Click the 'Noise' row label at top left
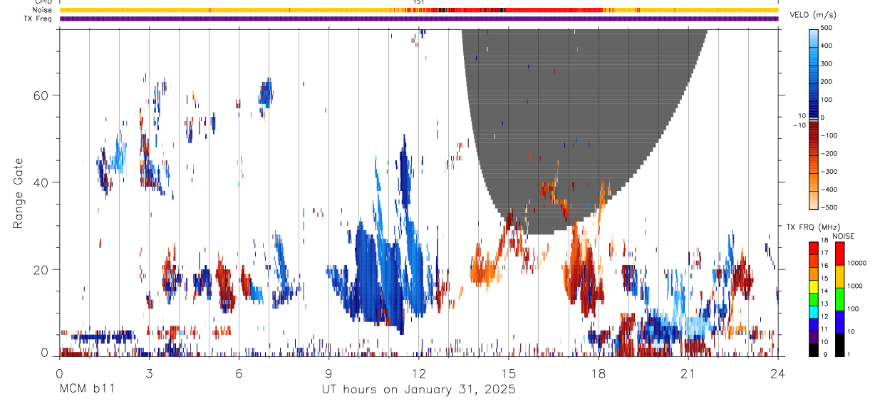Screen dimensions: 875x404 click(42, 10)
